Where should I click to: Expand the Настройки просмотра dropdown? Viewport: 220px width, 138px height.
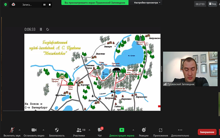click(x=147, y=3)
